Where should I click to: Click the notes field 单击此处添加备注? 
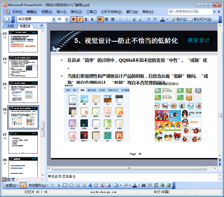133,177
